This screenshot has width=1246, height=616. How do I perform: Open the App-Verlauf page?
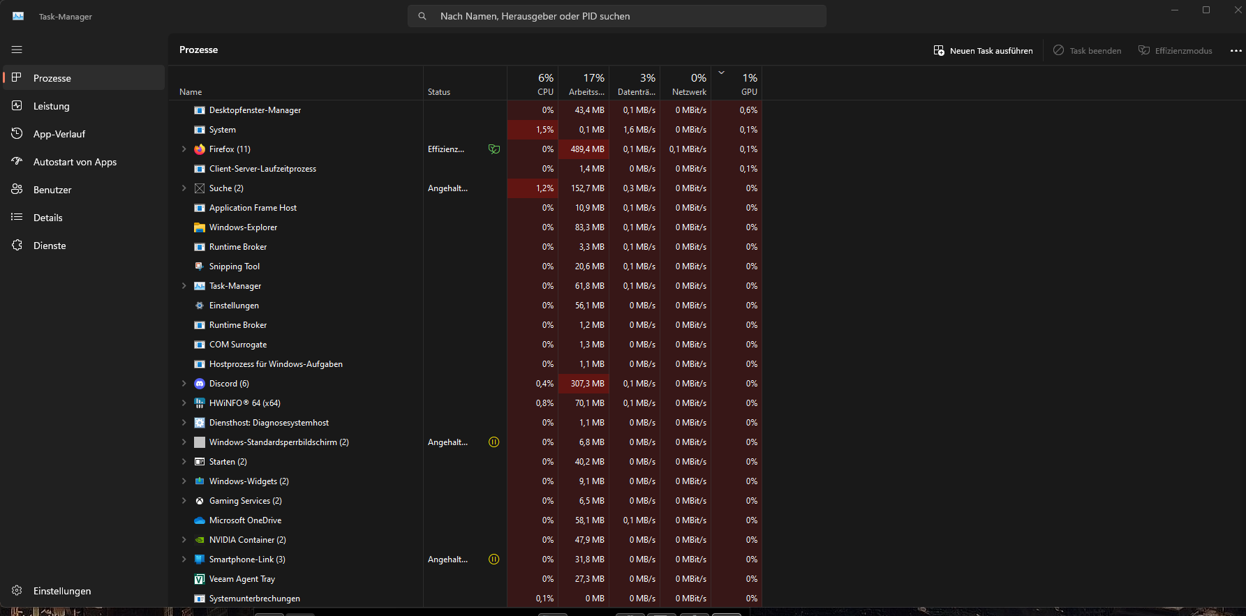click(84, 134)
